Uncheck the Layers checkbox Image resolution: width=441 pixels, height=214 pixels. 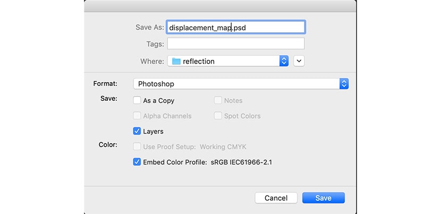pyautogui.click(x=137, y=131)
